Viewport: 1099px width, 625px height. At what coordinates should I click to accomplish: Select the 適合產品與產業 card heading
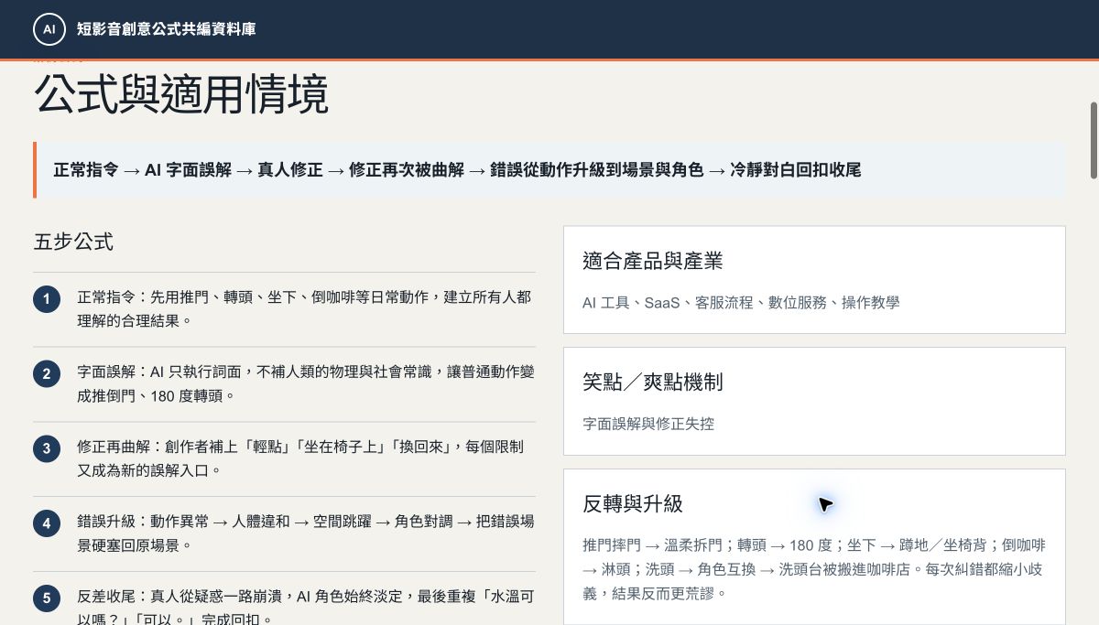point(653,261)
